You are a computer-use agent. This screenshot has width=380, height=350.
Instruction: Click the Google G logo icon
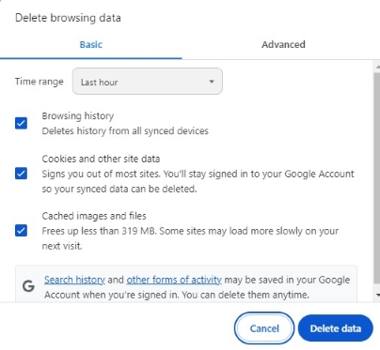click(28, 286)
